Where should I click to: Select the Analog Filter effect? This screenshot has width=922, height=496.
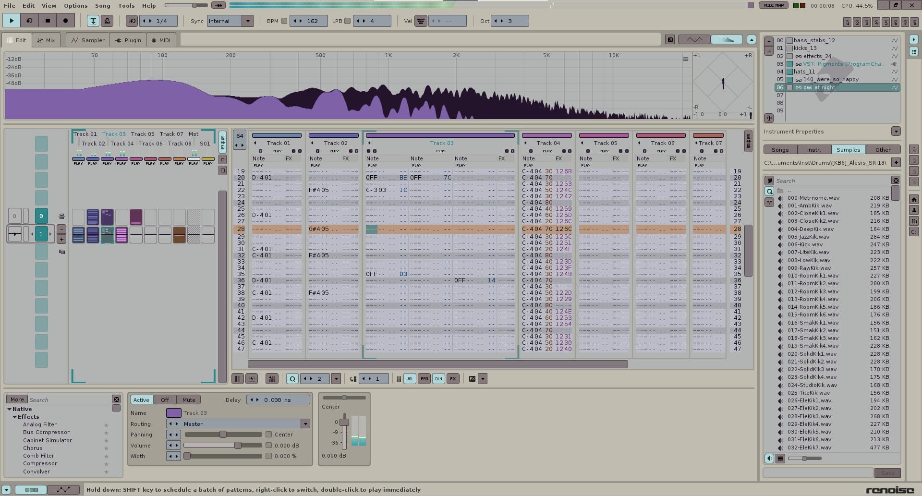click(40, 424)
